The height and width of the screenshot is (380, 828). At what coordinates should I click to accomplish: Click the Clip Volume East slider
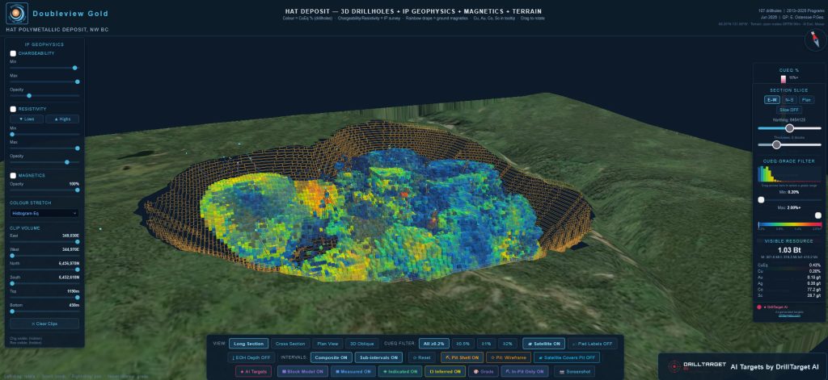point(44,242)
